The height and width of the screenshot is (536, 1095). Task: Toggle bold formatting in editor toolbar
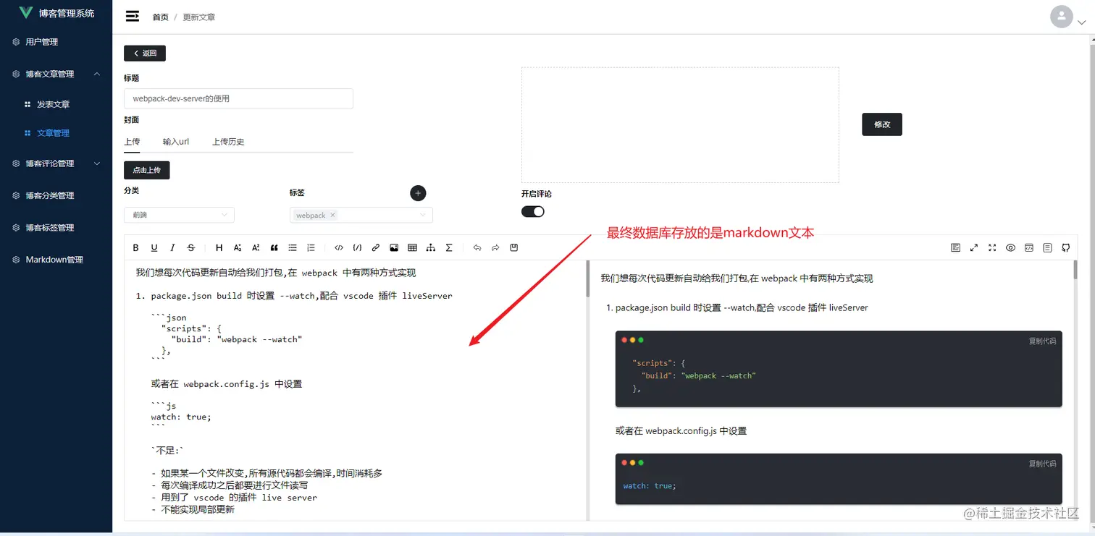click(135, 248)
